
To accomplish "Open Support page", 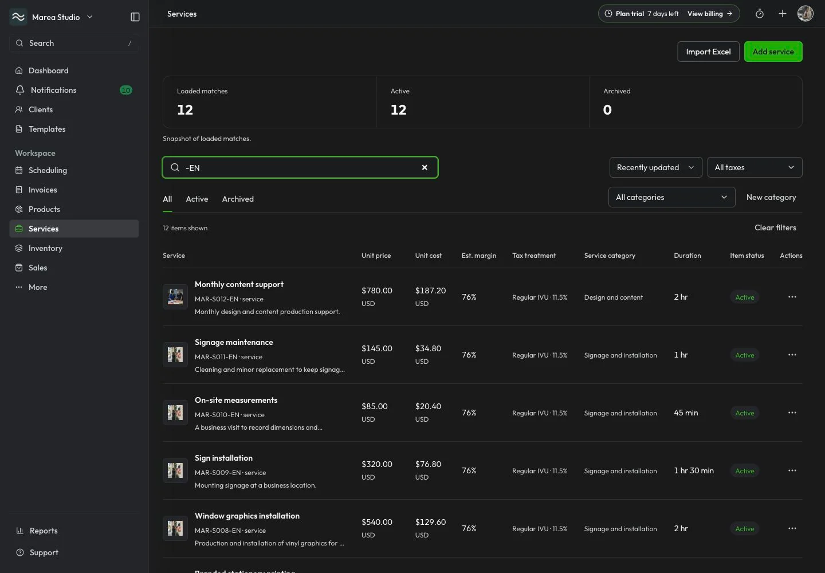I will [x=74, y=552].
